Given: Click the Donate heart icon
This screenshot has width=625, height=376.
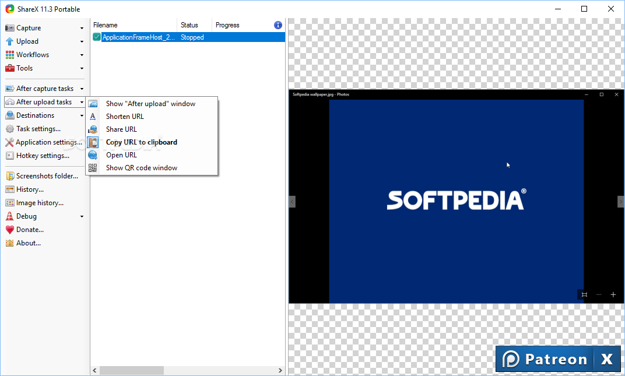Looking at the screenshot, I should tap(9, 230).
